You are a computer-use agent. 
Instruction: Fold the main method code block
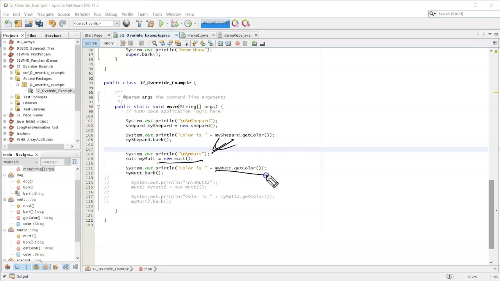coord(98,107)
